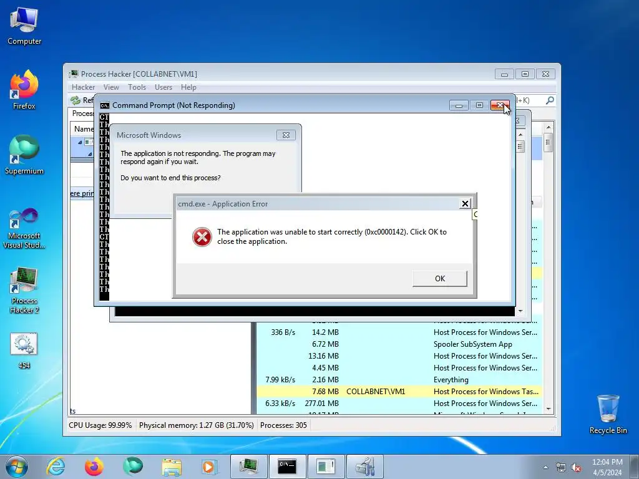Open the Hacker menu in Process Hacker
The width and height of the screenshot is (639, 479).
(83, 87)
